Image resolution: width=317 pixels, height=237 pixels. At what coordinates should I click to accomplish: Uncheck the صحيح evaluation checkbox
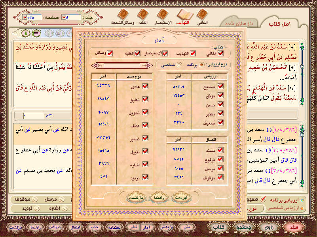221,86
